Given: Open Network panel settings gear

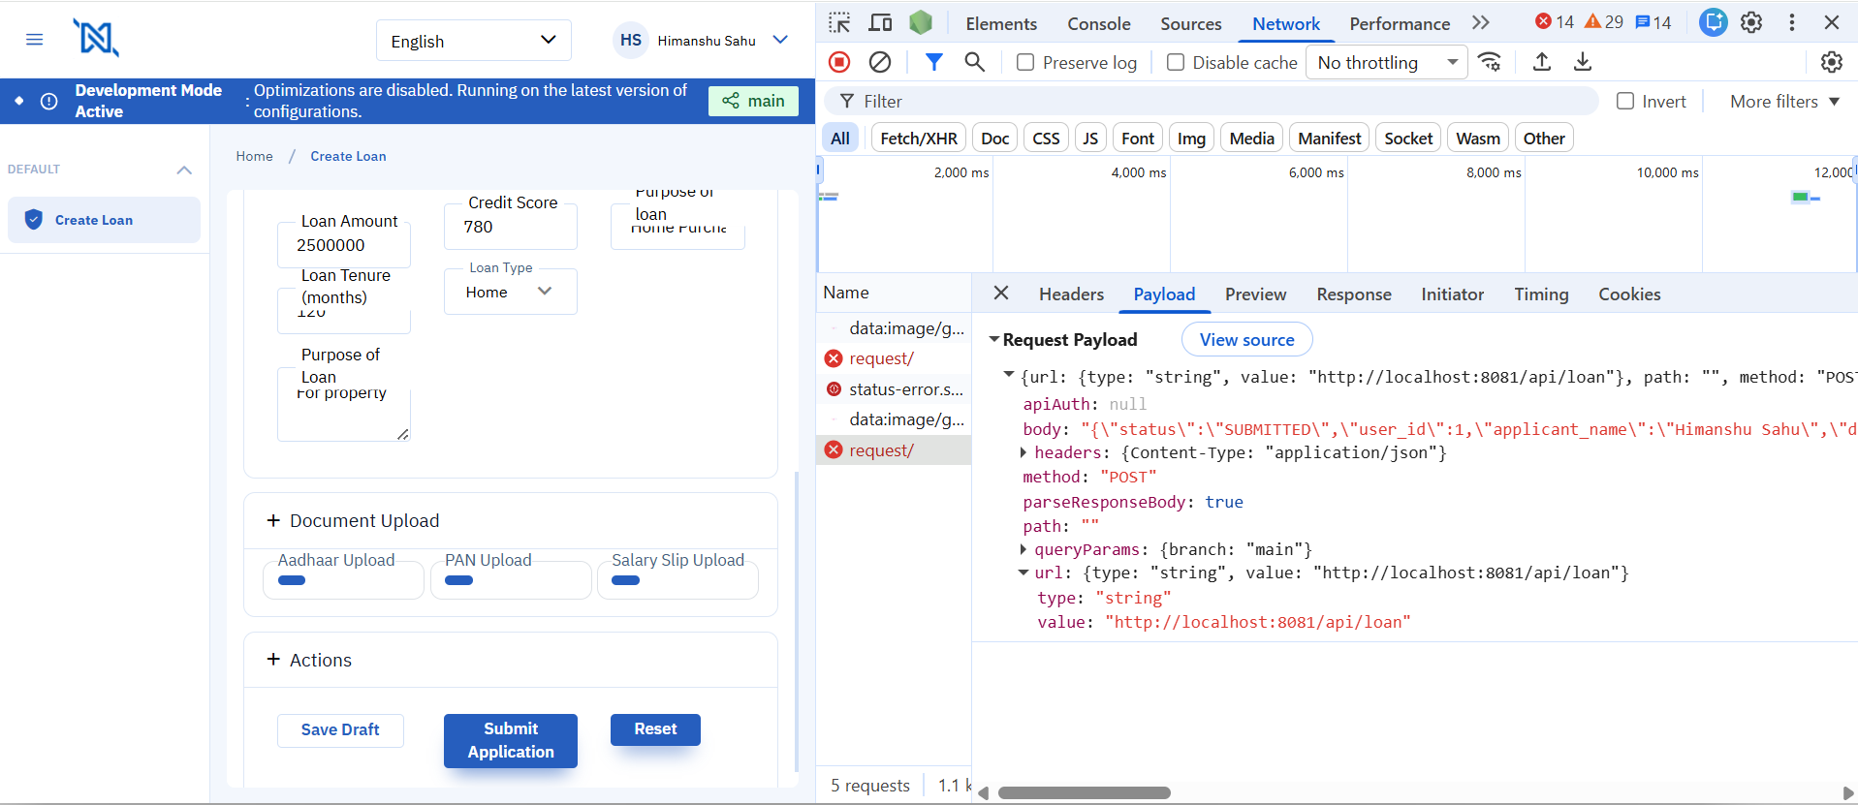Looking at the screenshot, I should (x=1831, y=63).
